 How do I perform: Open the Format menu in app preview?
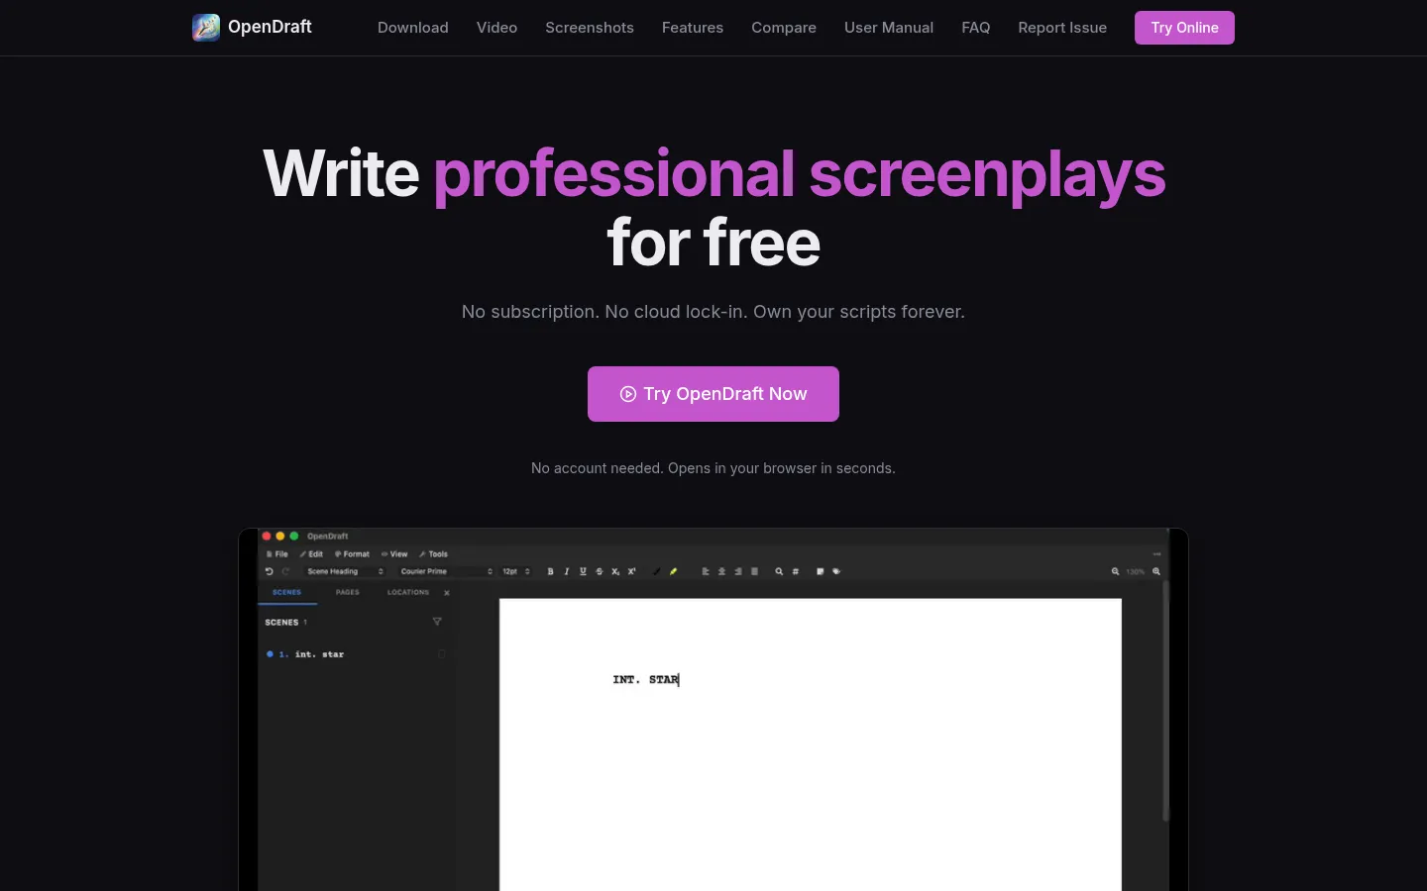353,554
